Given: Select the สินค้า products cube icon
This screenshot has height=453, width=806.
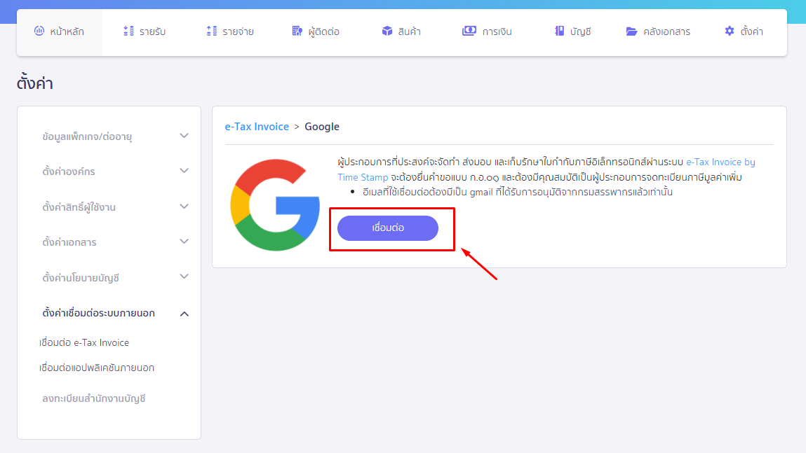Looking at the screenshot, I should pyautogui.click(x=387, y=31).
